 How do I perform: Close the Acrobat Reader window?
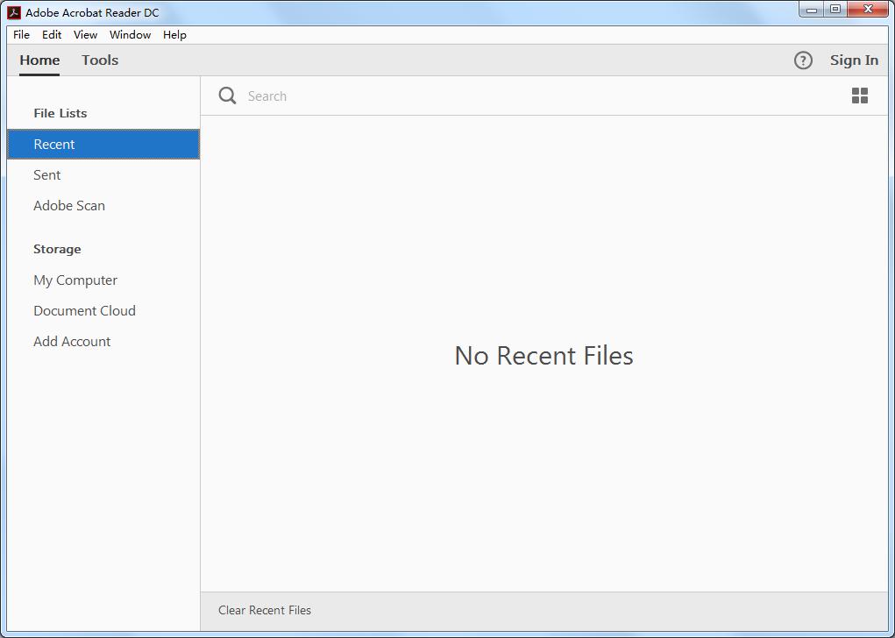point(869,10)
